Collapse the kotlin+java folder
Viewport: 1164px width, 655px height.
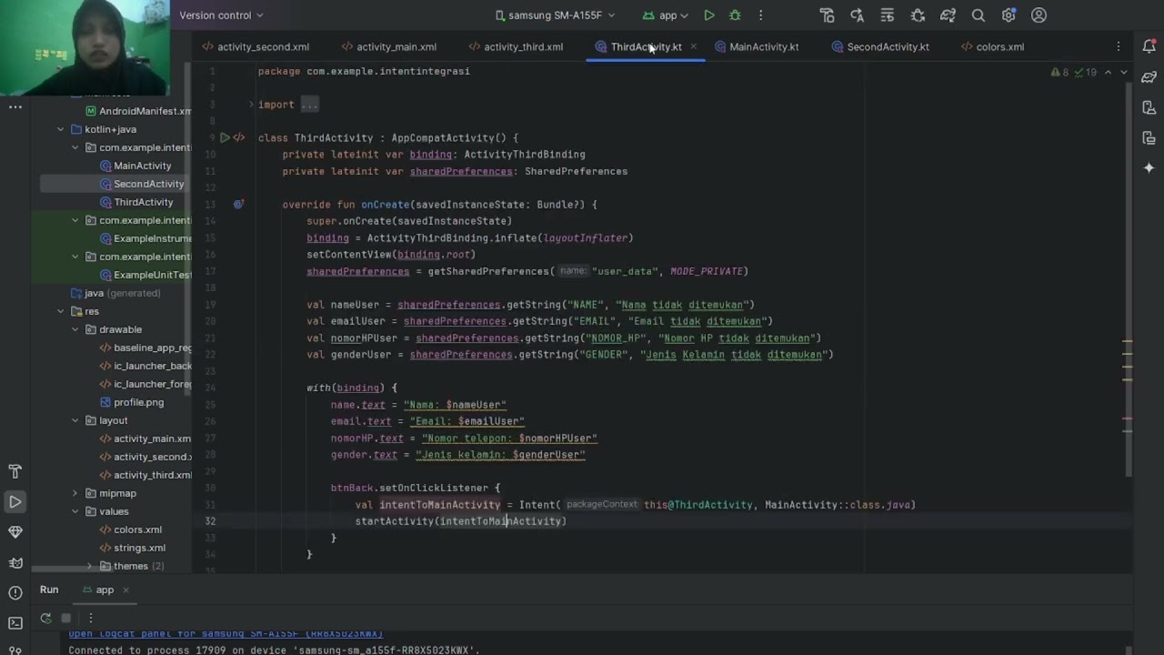coord(61,129)
